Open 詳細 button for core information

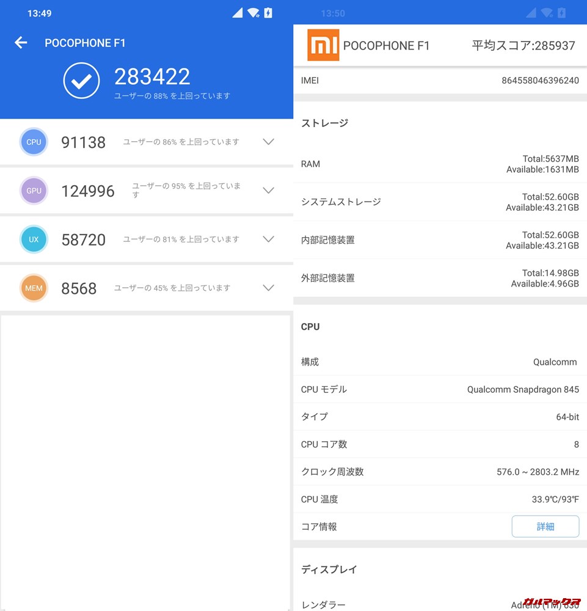click(x=545, y=526)
